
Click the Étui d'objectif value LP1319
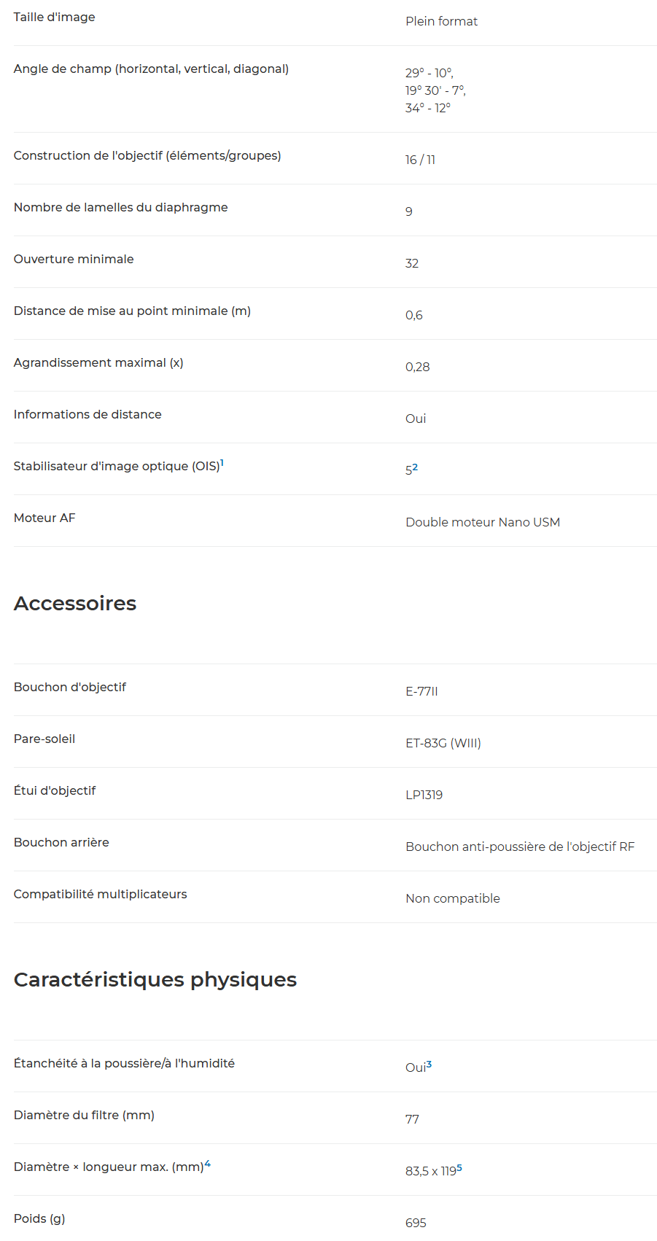point(424,795)
